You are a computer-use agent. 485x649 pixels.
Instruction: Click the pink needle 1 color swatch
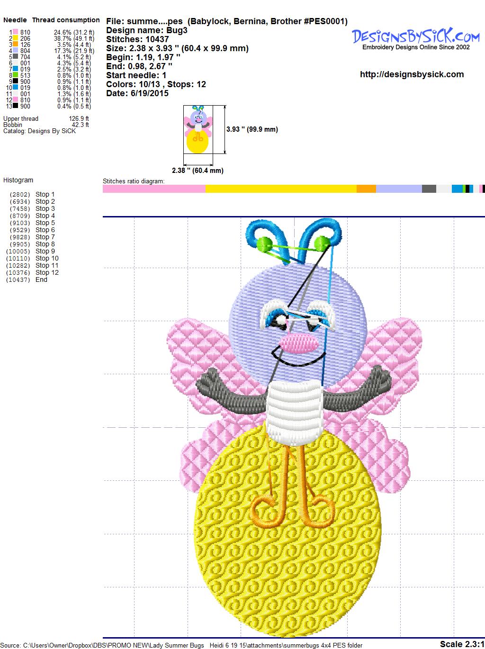coord(16,33)
